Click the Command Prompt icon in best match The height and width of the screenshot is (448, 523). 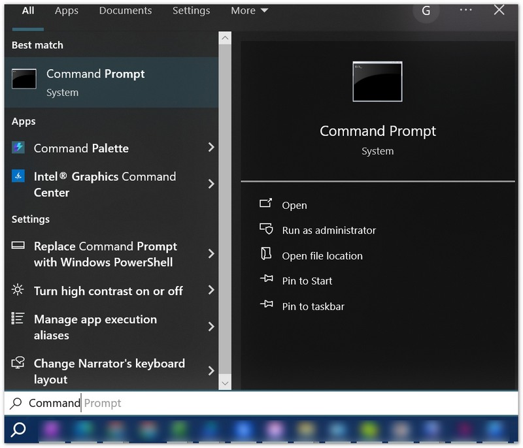[x=24, y=79]
